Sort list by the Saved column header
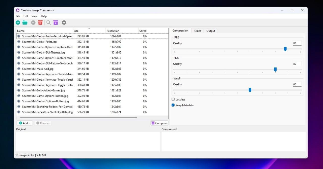This screenshot has width=323, height=169. [x=153, y=31]
